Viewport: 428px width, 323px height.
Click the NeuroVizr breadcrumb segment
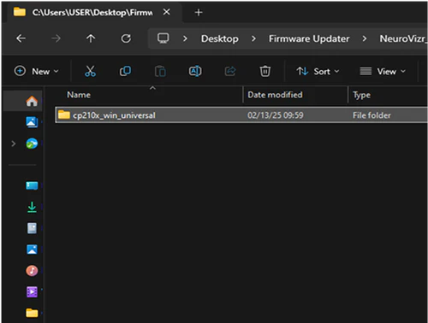[403, 38]
